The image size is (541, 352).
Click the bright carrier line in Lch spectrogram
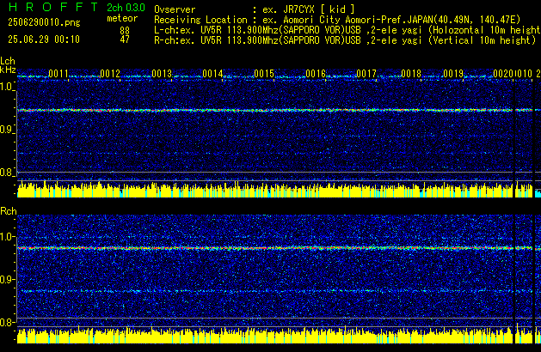click(265, 110)
